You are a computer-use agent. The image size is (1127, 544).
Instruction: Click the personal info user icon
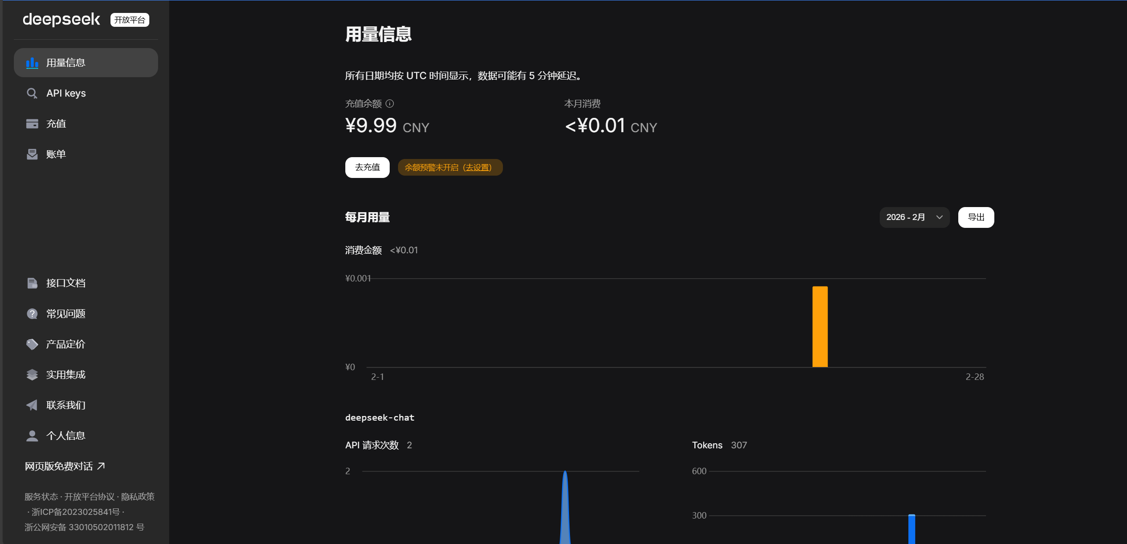[32, 436]
